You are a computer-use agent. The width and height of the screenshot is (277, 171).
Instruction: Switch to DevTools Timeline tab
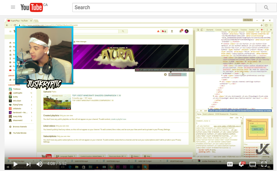[244, 30]
